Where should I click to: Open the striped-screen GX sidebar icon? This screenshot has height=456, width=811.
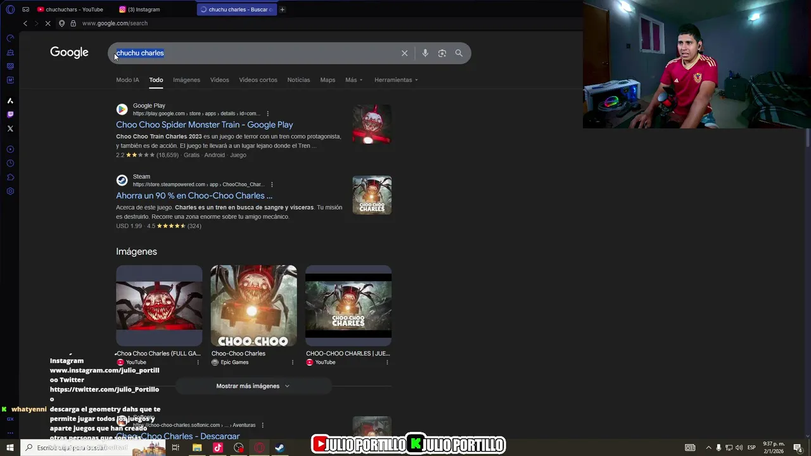pyautogui.click(x=10, y=66)
